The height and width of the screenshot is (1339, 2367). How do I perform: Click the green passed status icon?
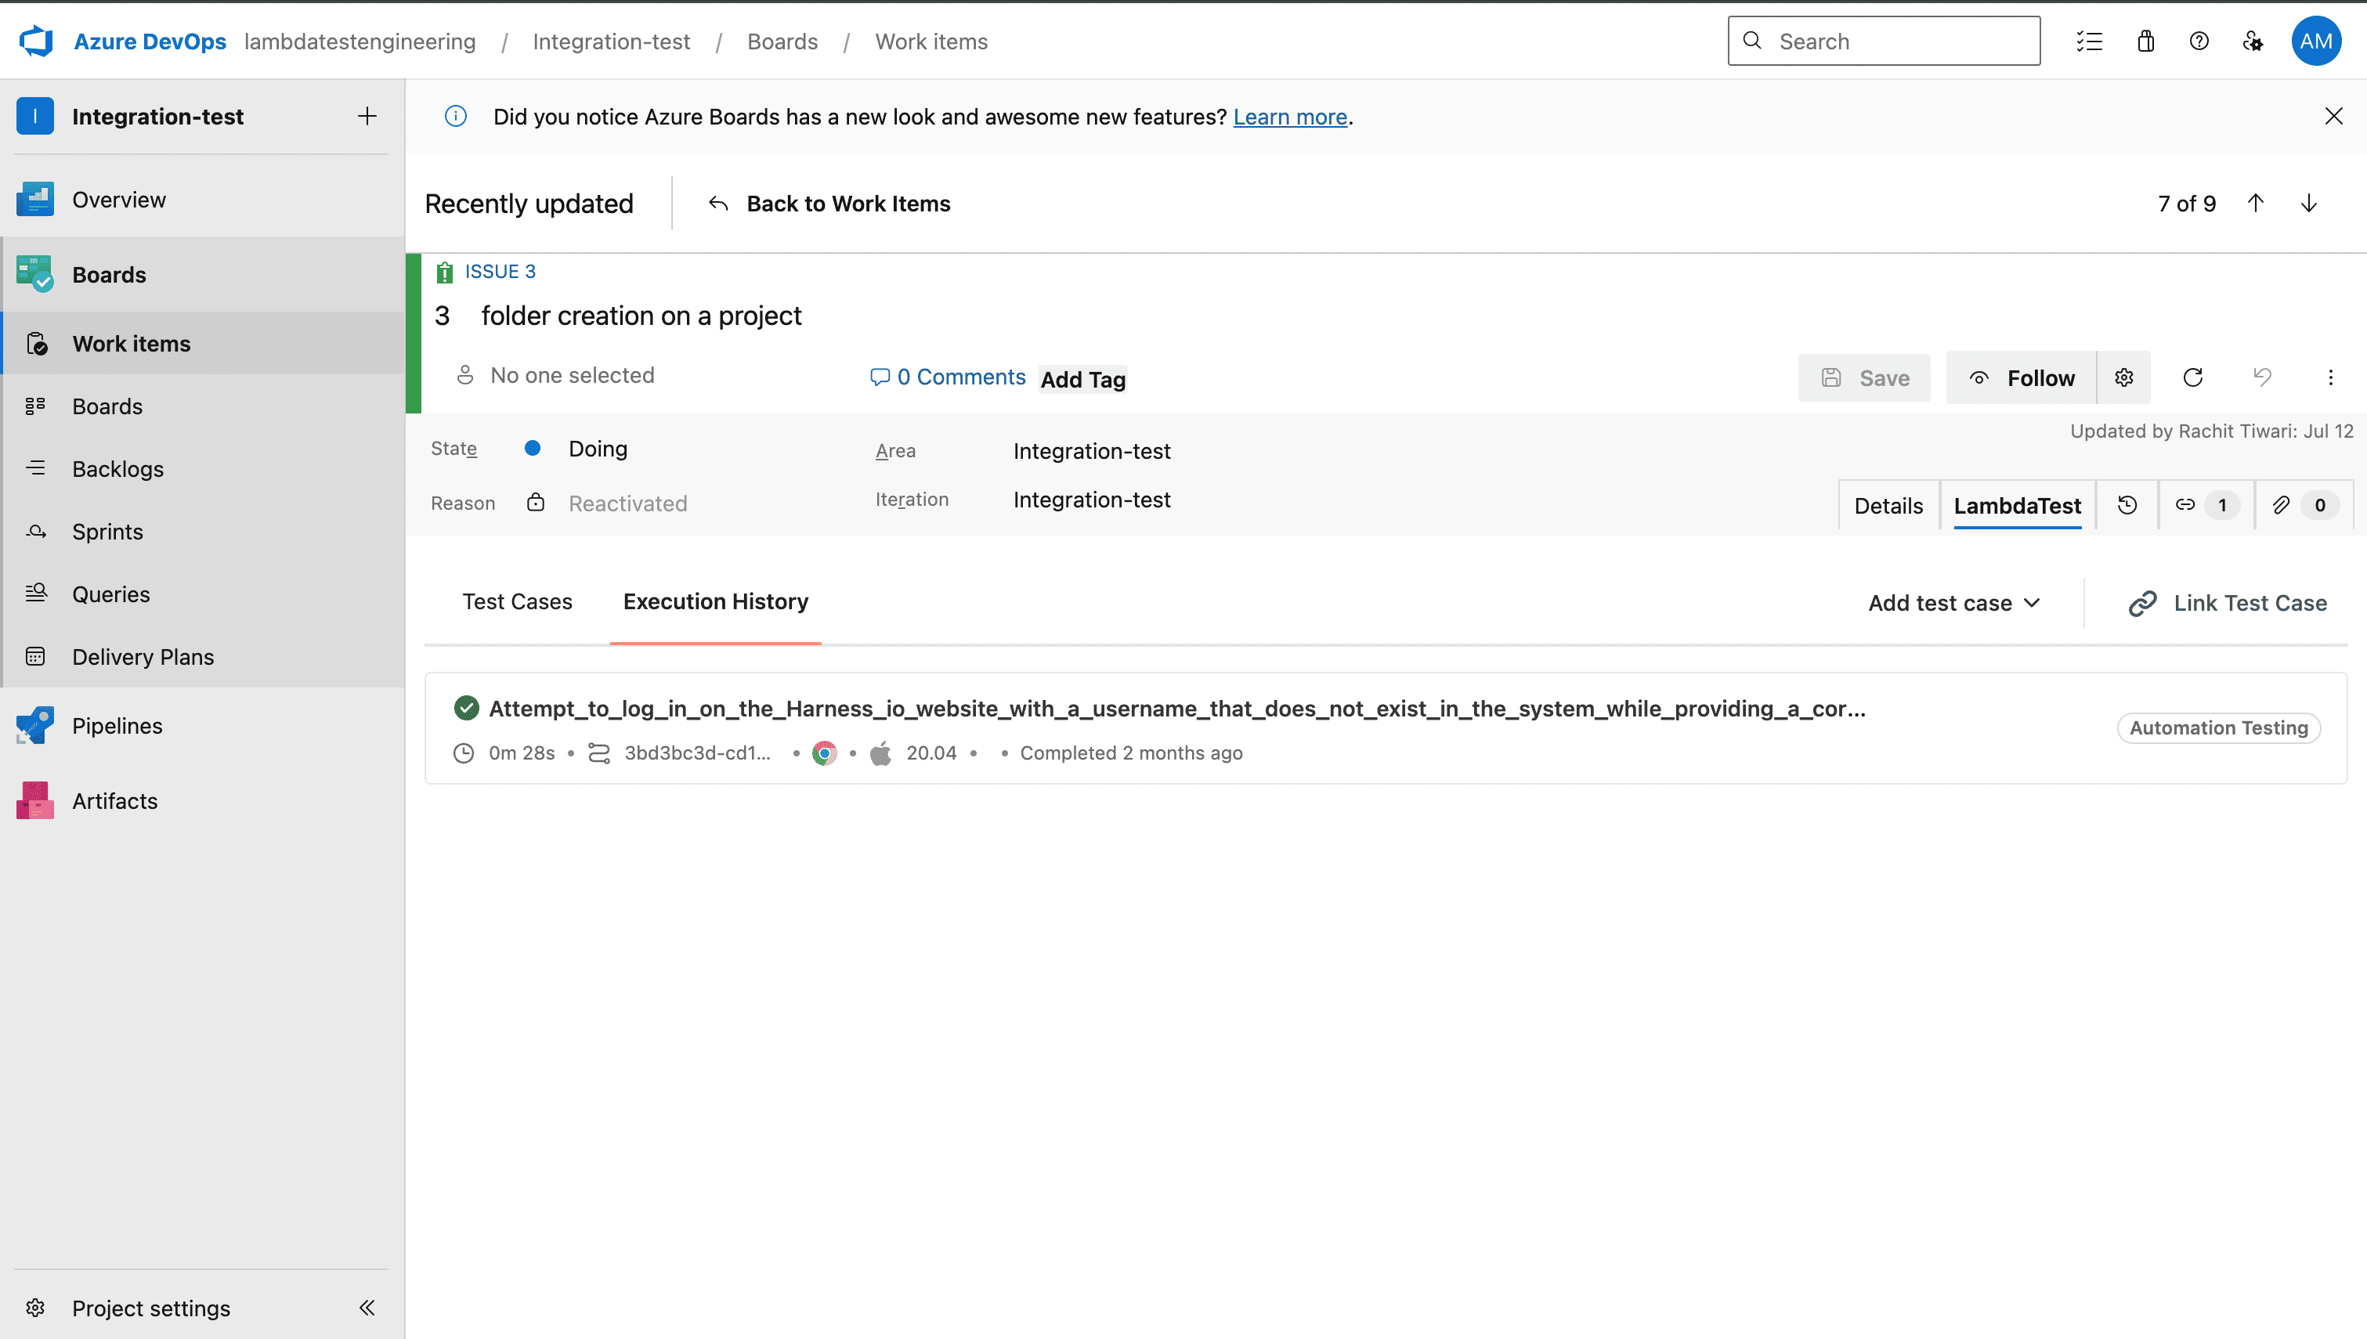click(466, 707)
